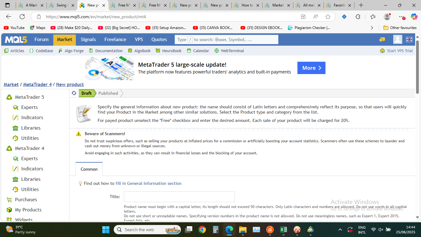Click the MetaTrader 5 sidebar icon
The image size is (421, 237).
(9, 97)
